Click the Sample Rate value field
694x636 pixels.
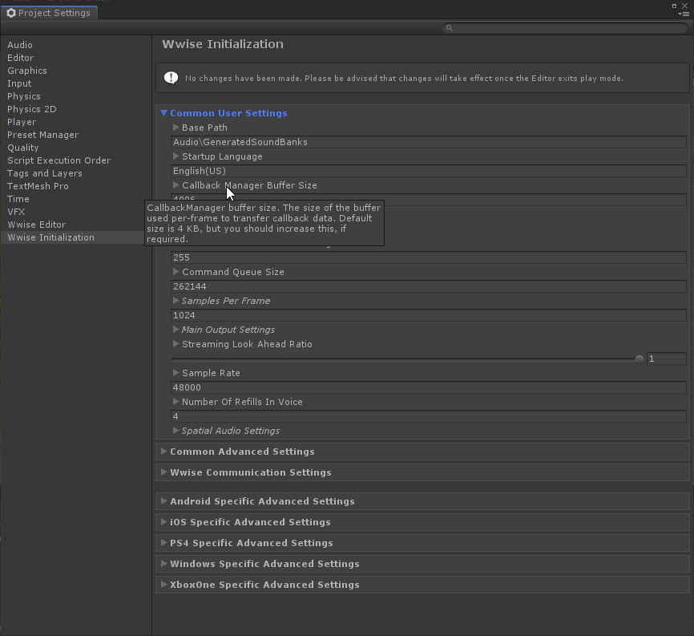point(429,387)
